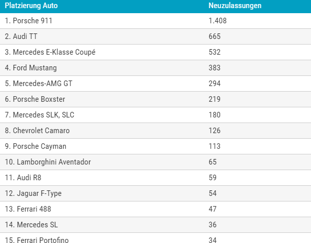Select the '4. Ford Mustang' row
This screenshot has height=243, width=311.
156,68
